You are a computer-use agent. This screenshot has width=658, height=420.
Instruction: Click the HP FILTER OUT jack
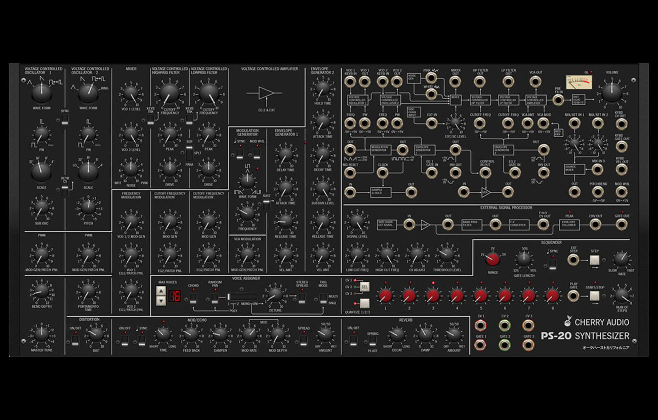click(x=480, y=81)
